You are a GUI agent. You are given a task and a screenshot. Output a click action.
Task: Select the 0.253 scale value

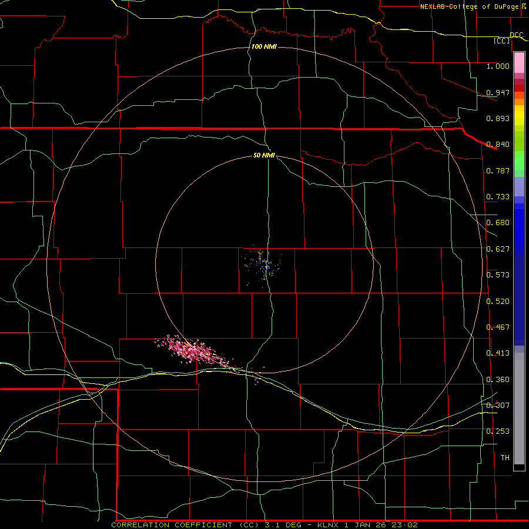498,431
